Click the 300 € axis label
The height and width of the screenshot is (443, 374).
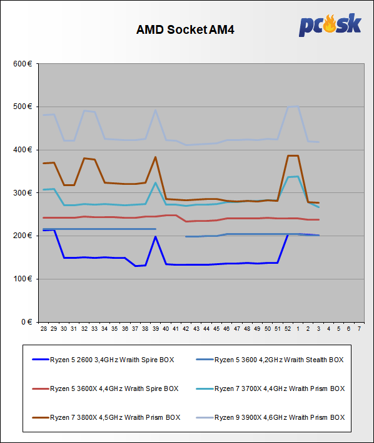(x=23, y=193)
